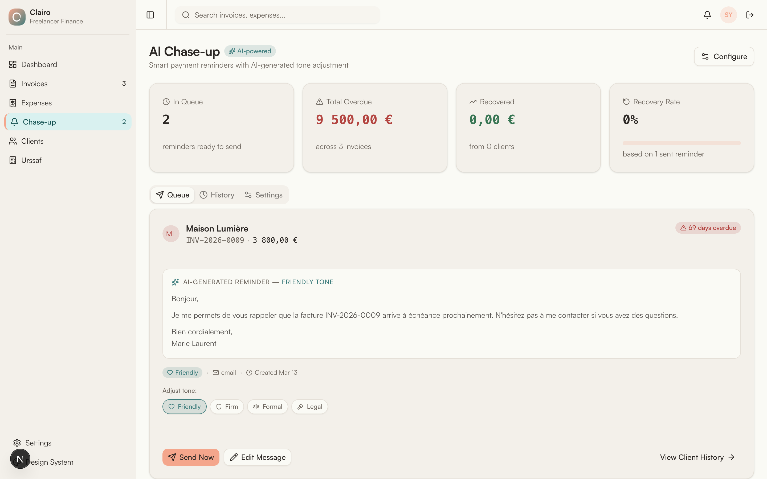Open View Client History link
Viewport: 767px width, 479px height.
coord(697,457)
